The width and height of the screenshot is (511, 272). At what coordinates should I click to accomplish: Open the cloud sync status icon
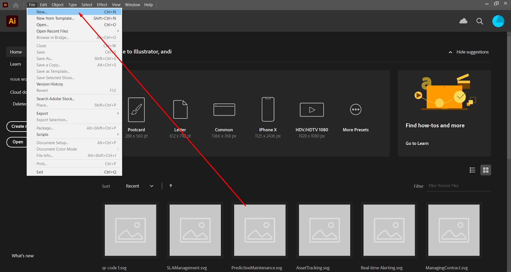(x=463, y=21)
